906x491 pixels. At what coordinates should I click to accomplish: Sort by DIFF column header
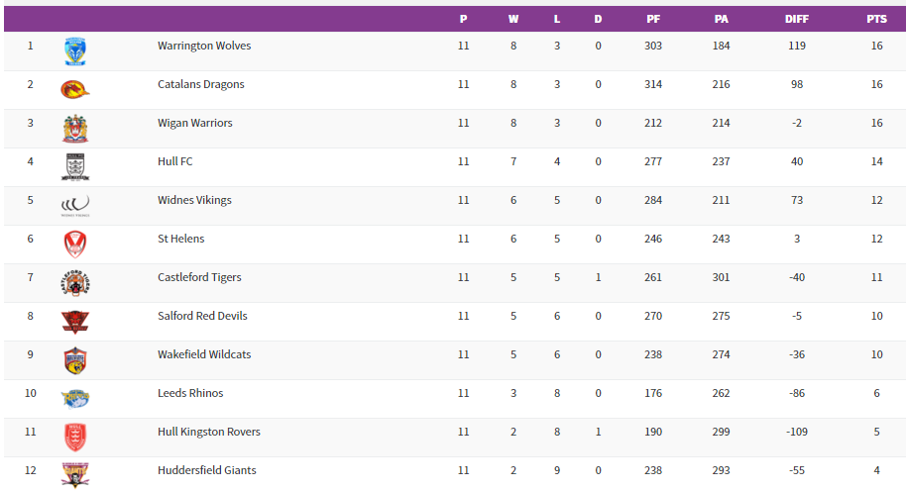[796, 19]
